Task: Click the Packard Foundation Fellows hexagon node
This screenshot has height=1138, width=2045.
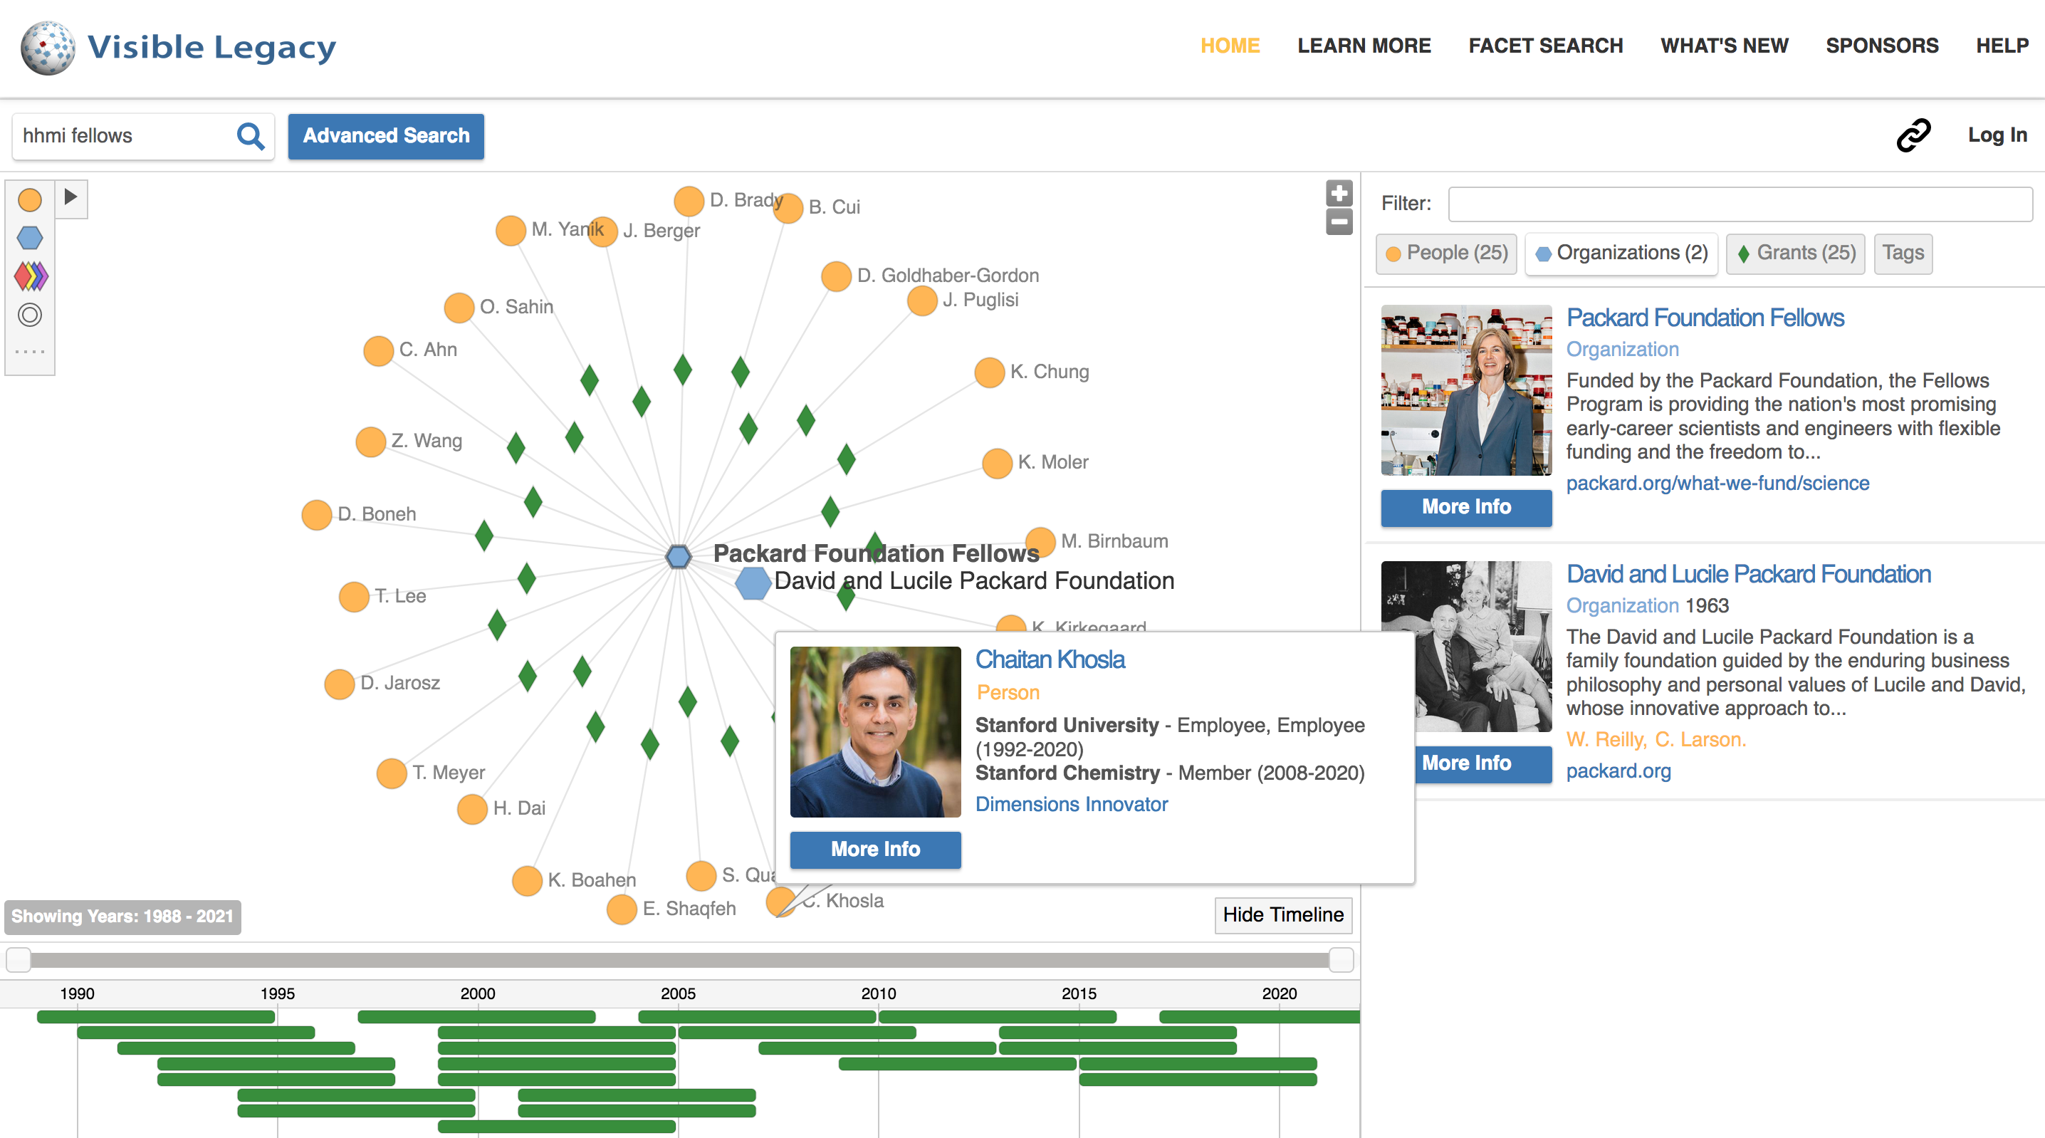Action: coord(678,556)
